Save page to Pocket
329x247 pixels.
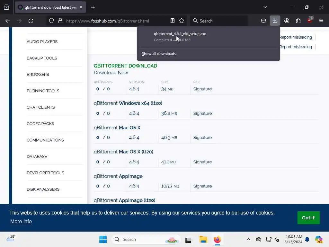pyautogui.click(x=263, y=21)
